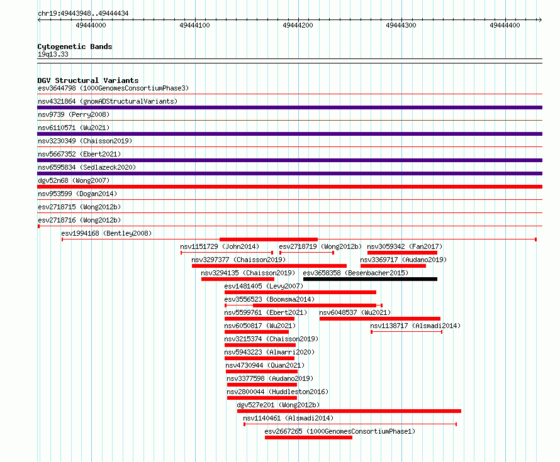560x462 pixels.
Task: Click esv1994168 (Bentley2008) label
Action: 106,233
